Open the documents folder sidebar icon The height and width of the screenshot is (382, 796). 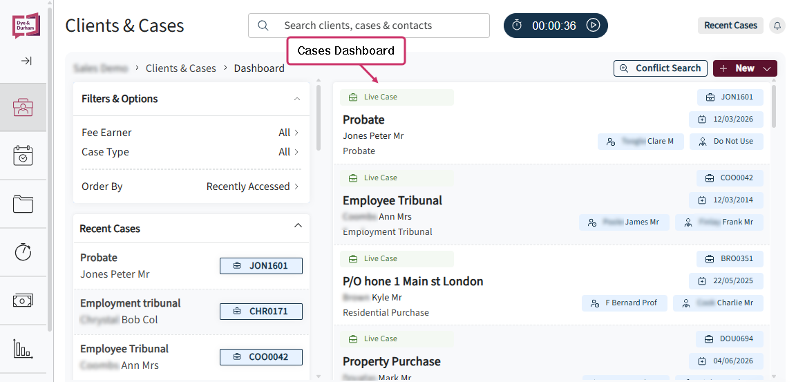coord(23,204)
